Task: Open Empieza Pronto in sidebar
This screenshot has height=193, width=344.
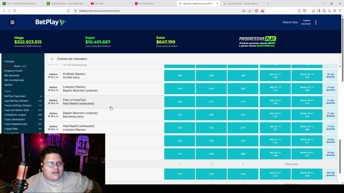Action: click(x=13, y=71)
